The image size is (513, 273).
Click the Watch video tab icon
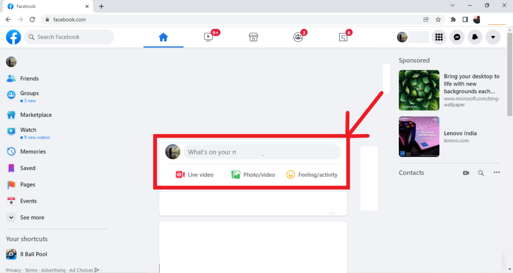[x=208, y=37]
